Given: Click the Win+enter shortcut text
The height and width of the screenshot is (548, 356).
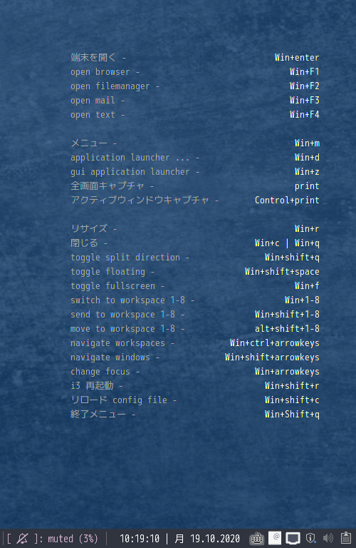Looking at the screenshot, I should [297, 57].
